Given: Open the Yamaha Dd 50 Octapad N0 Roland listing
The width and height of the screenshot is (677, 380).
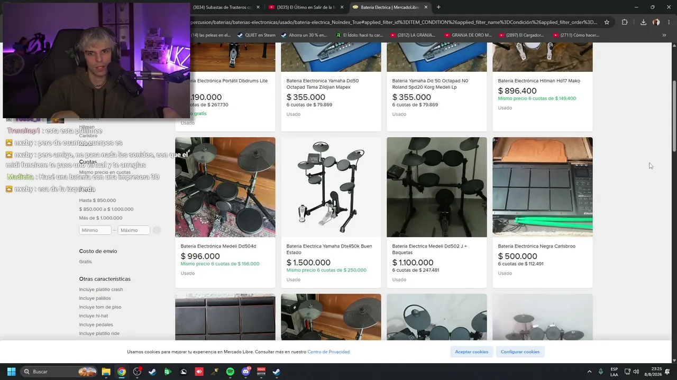Looking at the screenshot, I should point(430,84).
